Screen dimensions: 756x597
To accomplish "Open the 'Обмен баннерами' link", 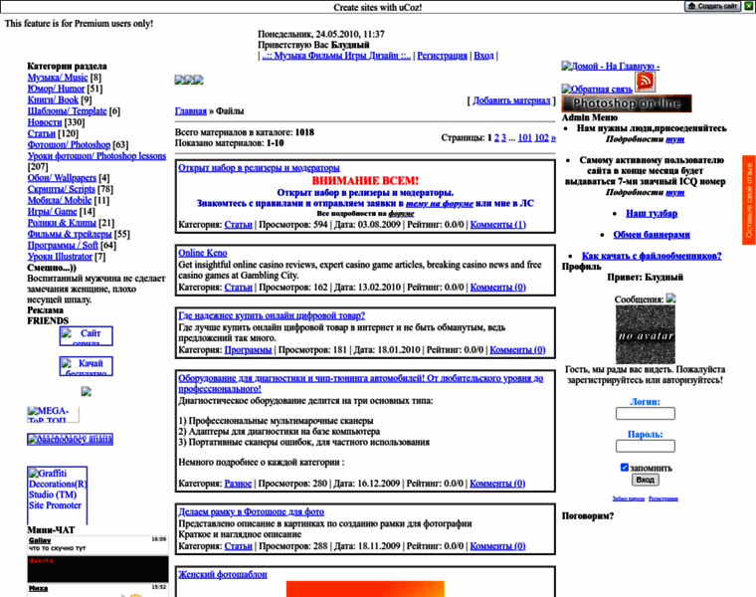I will (652, 235).
